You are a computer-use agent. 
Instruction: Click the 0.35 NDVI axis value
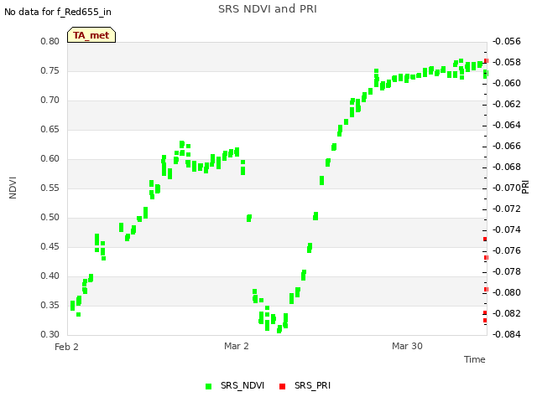(50, 305)
